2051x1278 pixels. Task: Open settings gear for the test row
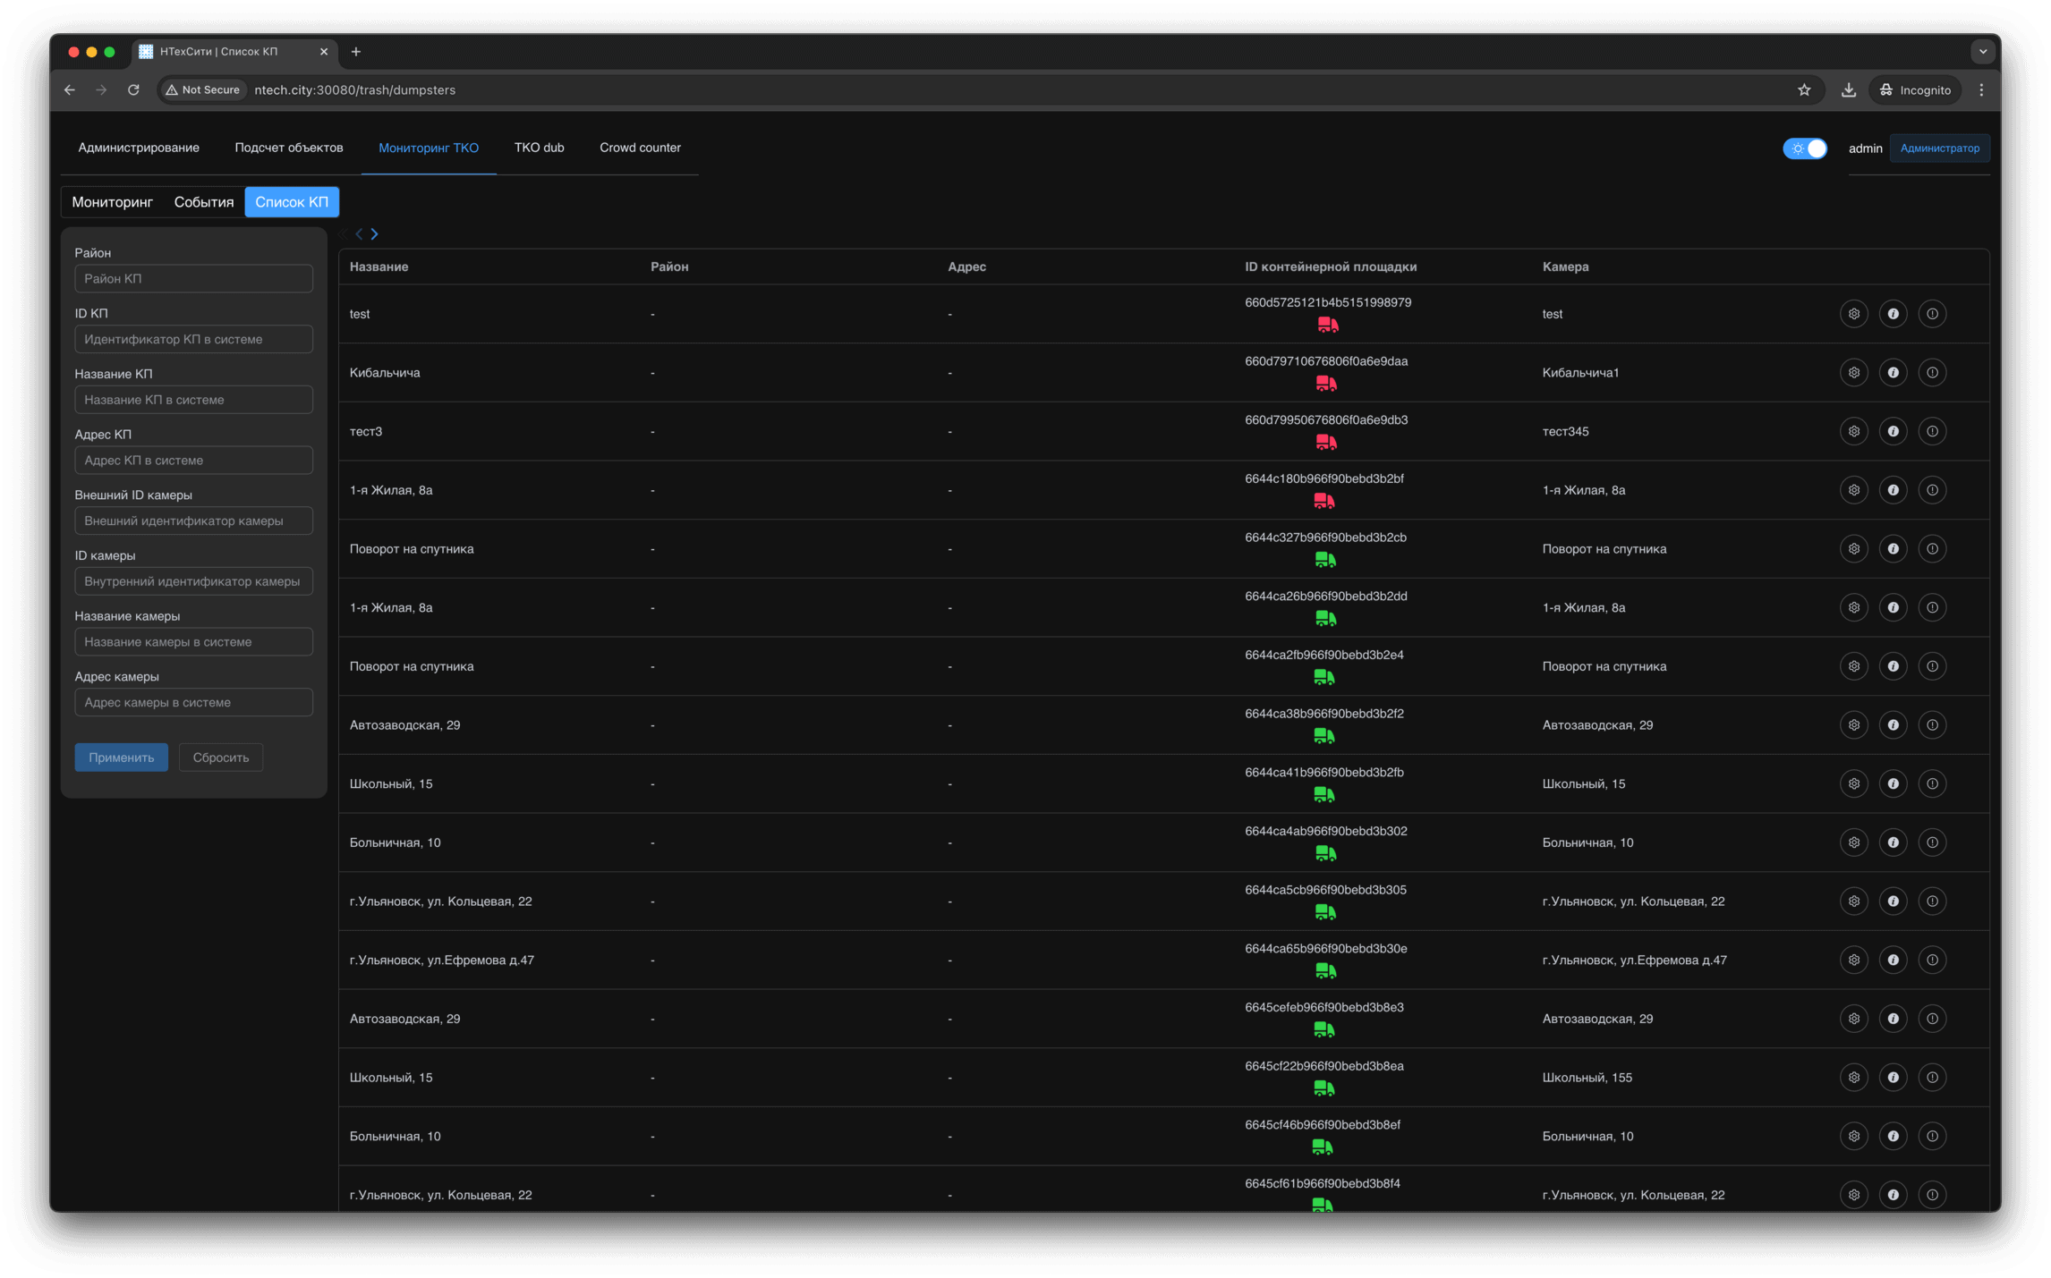1853,314
